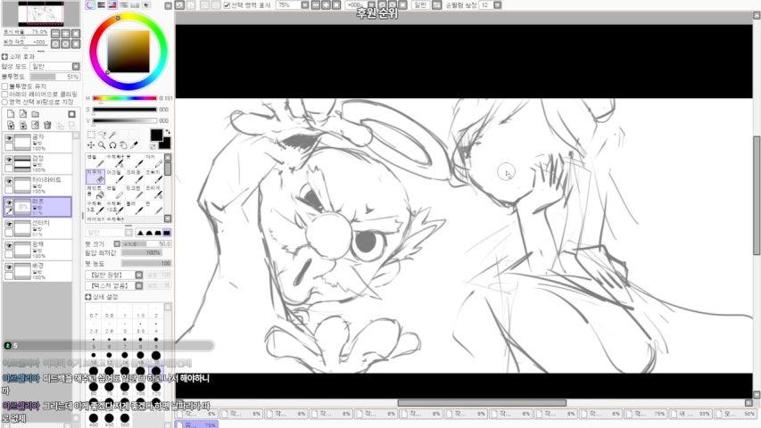The image size is (761, 428).
Task: Switch to the document tab showing 83%
Action: [690, 414]
